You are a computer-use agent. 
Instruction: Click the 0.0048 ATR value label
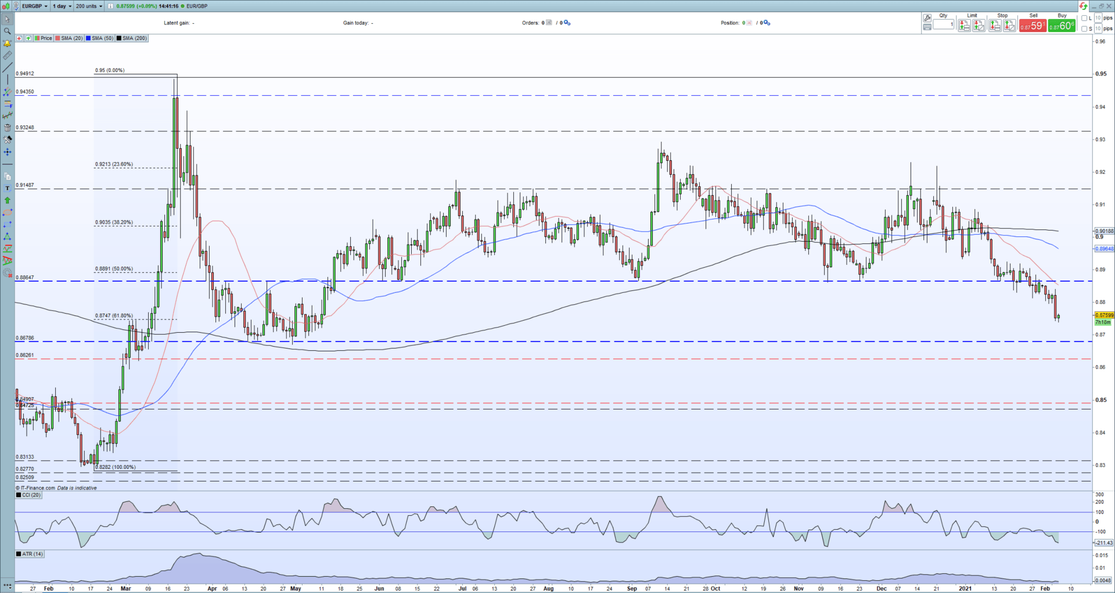(1104, 580)
